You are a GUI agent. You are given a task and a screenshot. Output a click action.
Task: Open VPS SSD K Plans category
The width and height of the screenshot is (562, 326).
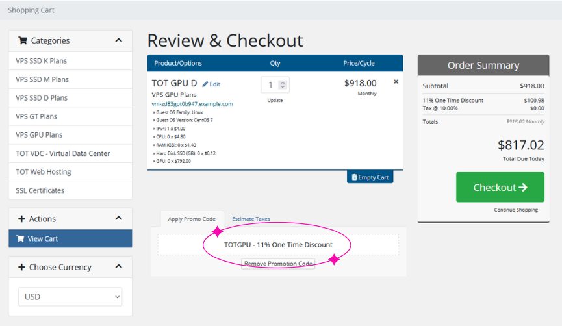point(41,61)
